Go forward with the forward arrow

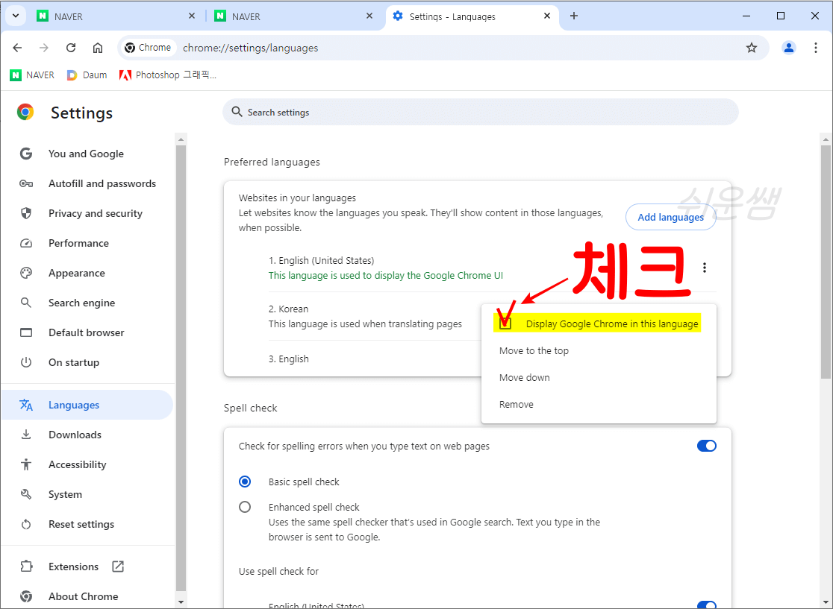click(x=44, y=48)
